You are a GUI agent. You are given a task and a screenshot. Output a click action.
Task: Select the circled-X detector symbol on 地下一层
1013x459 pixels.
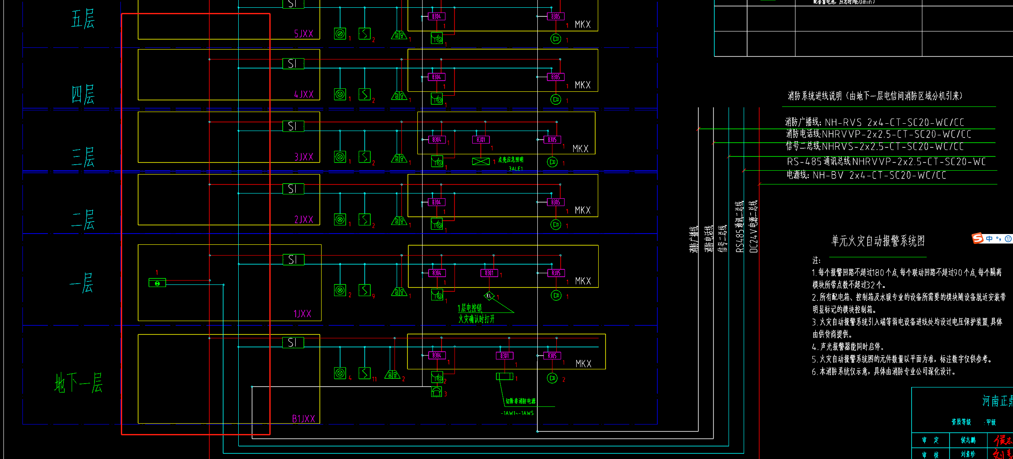(x=340, y=373)
